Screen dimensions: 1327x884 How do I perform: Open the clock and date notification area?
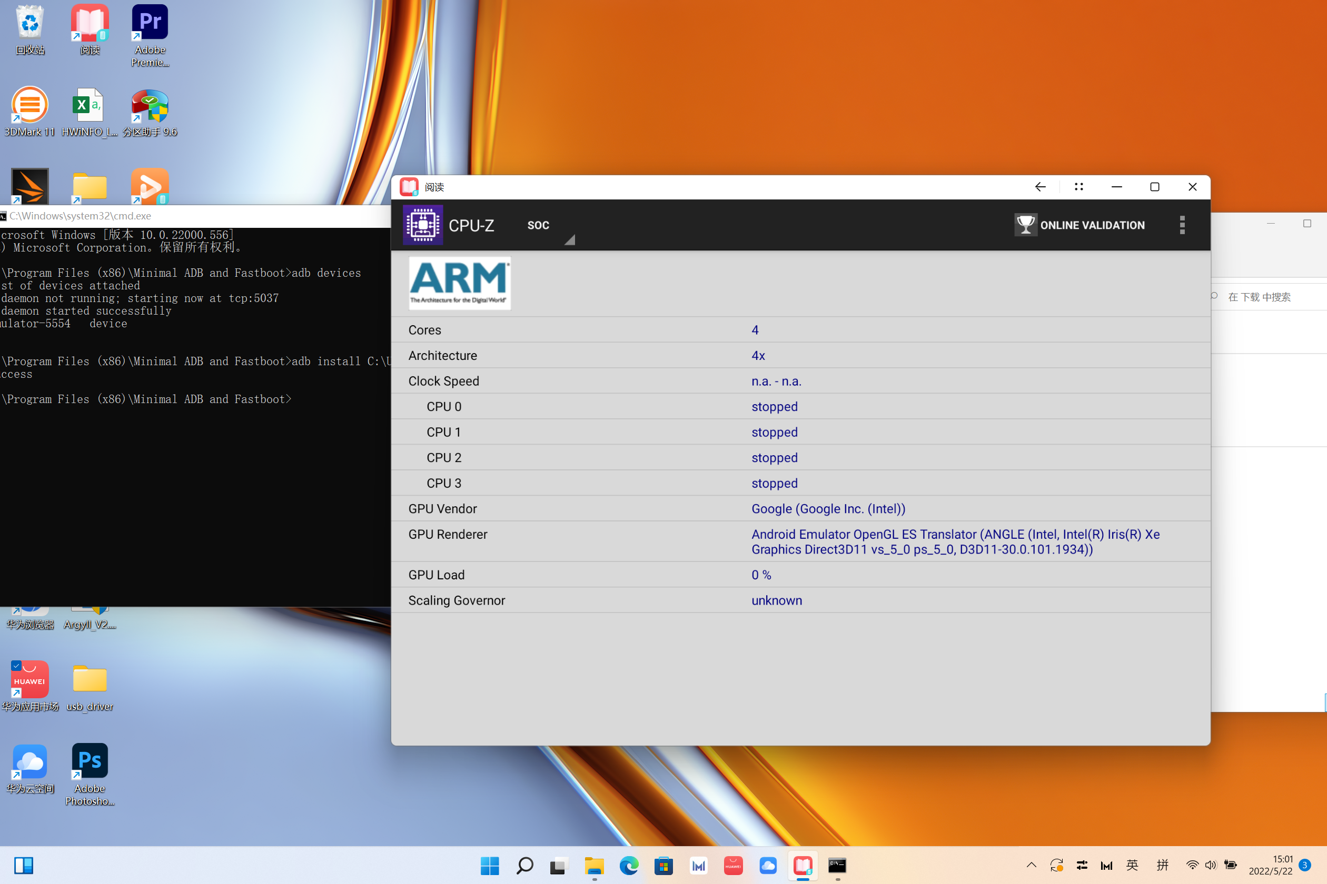click(1271, 866)
